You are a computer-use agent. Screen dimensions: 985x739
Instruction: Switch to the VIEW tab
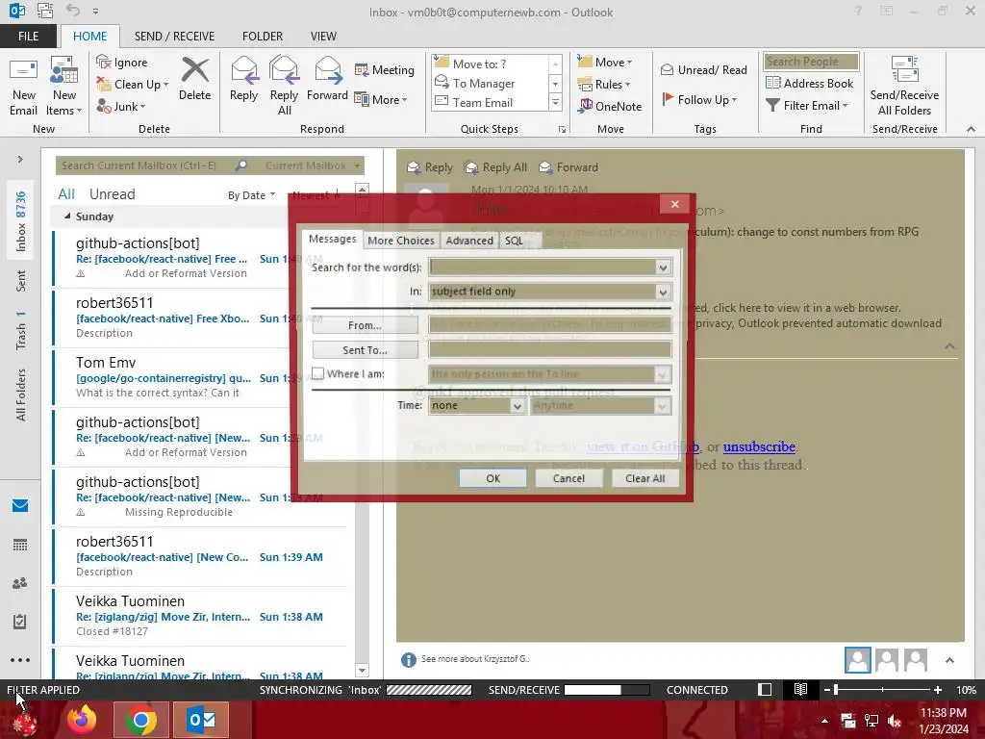click(x=323, y=37)
